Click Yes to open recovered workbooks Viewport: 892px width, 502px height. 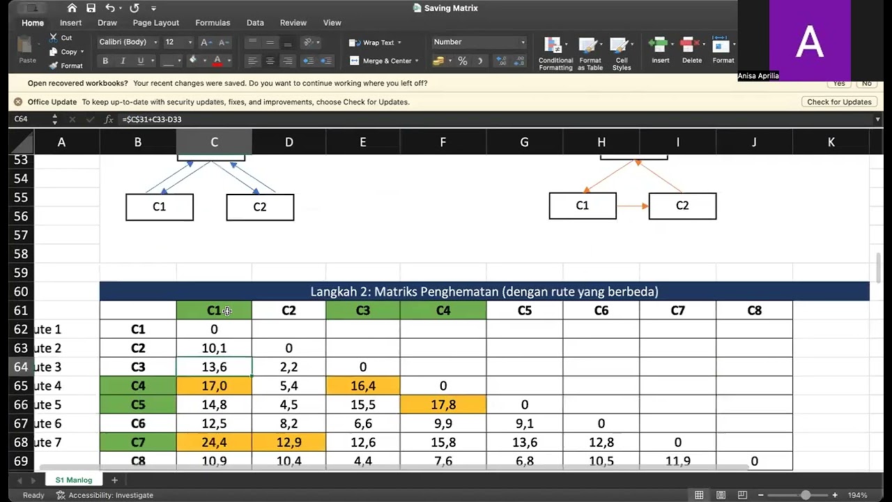pos(839,83)
